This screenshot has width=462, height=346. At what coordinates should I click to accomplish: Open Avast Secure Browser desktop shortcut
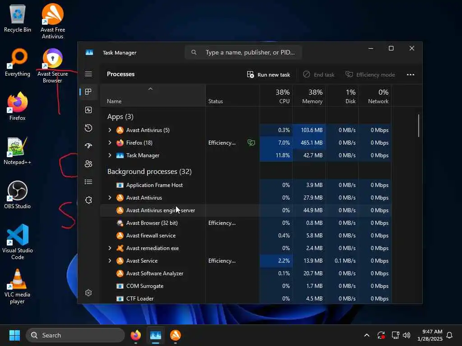(52, 66)
